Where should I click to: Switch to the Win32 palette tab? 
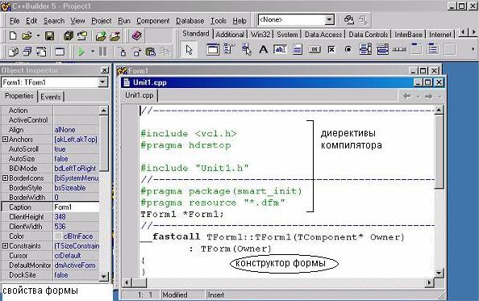tap(260, 35)
